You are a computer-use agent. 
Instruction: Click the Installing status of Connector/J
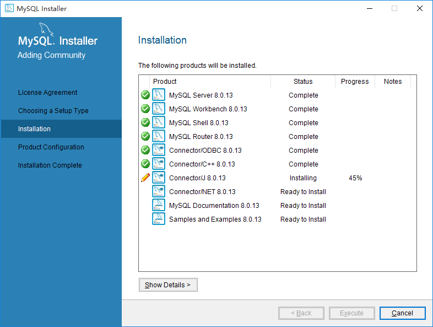coord(303,178)
